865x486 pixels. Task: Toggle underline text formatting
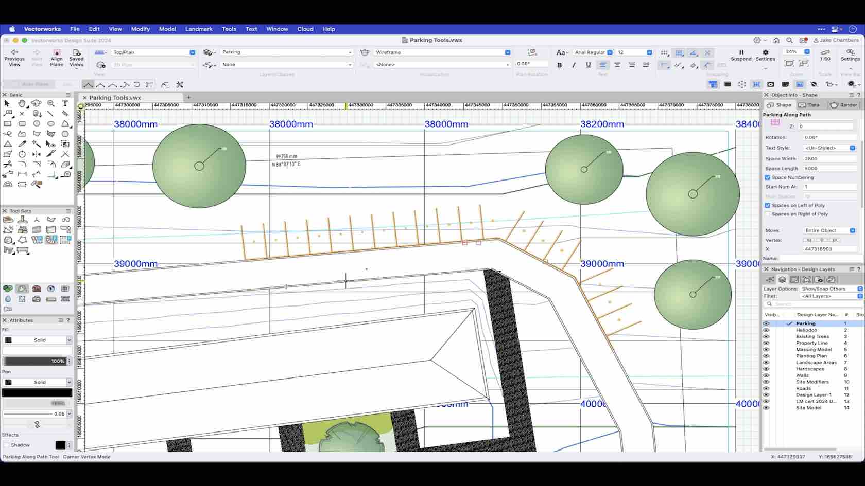(588, 65)
